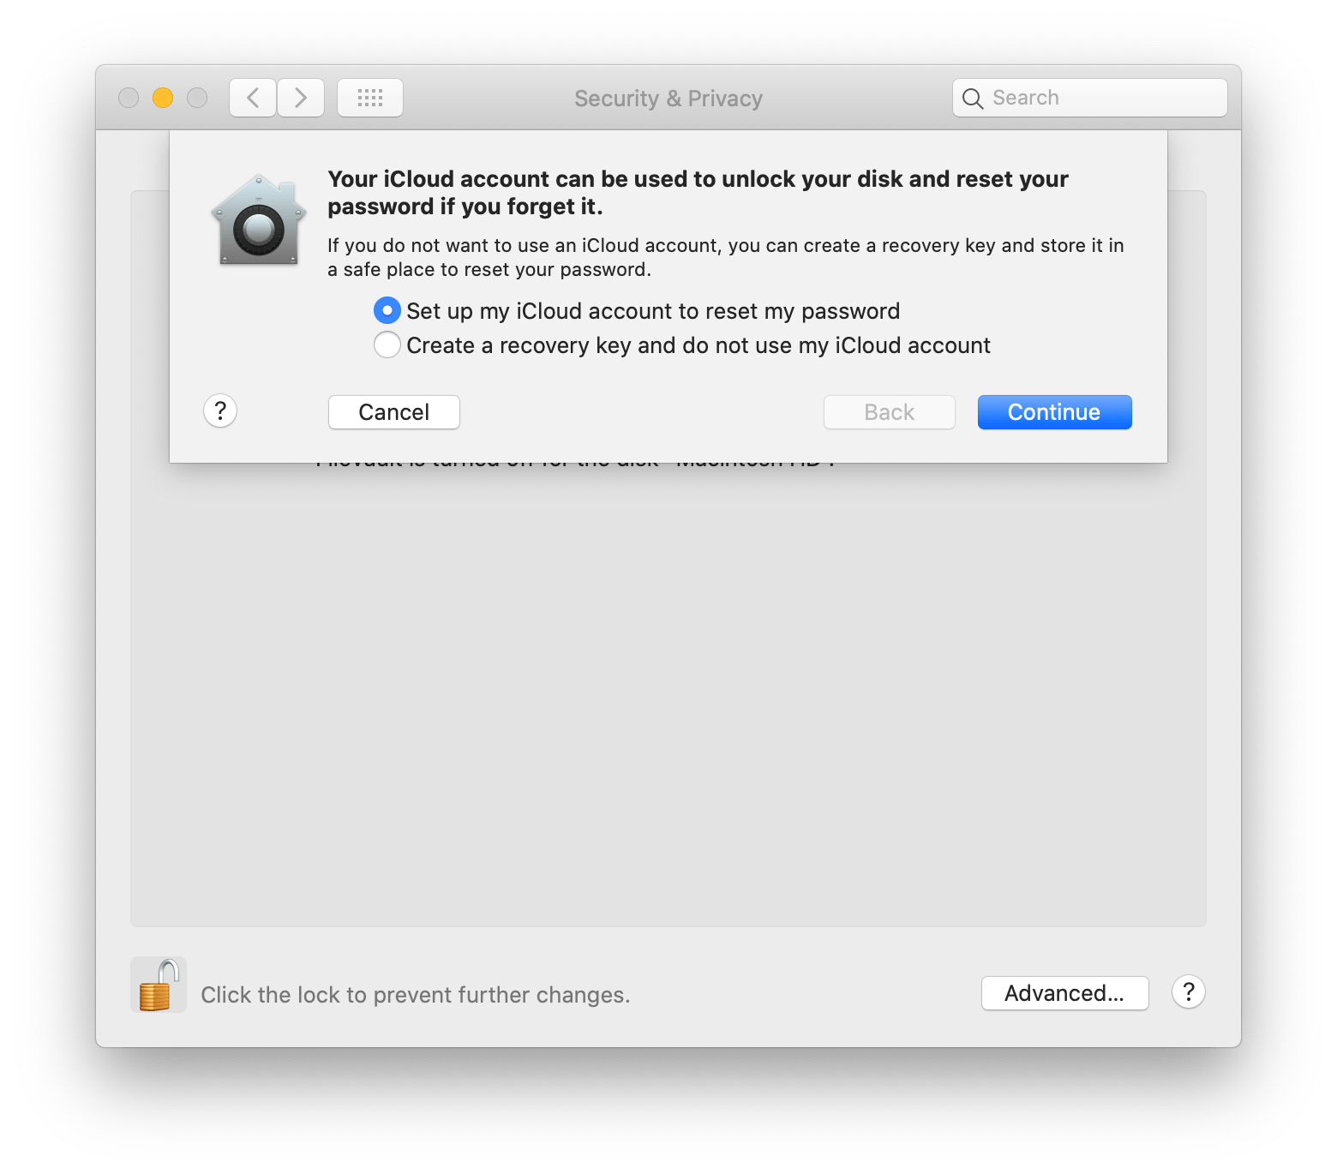Click the Continue button
1337x1174 pixels.
tap(1054, 411)
